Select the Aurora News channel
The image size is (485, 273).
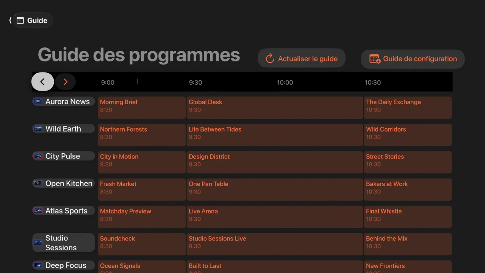63,101
